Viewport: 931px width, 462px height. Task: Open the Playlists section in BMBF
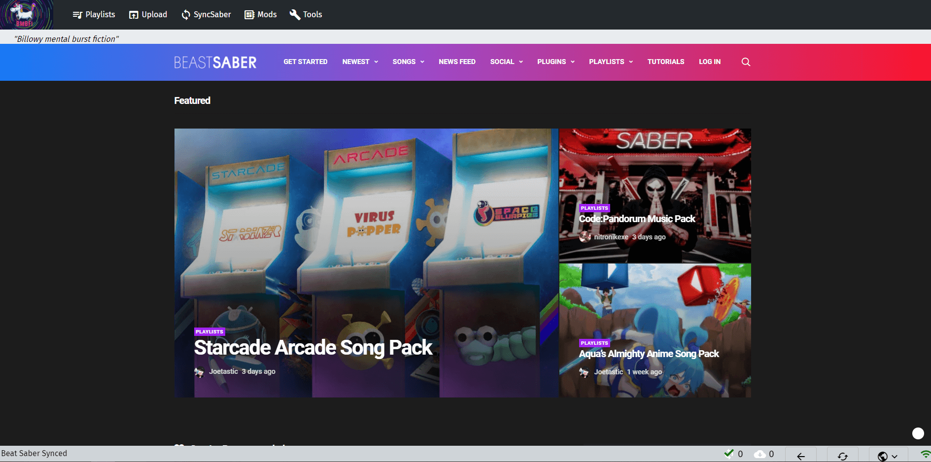coord(94,15)
